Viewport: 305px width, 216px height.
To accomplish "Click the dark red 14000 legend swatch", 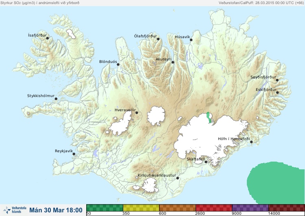I will click(x=287, y=208).
